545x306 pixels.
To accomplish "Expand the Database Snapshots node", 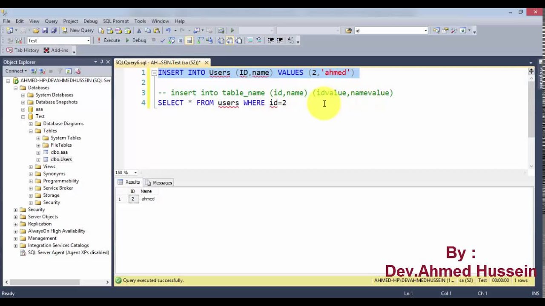I will [23, 102].
